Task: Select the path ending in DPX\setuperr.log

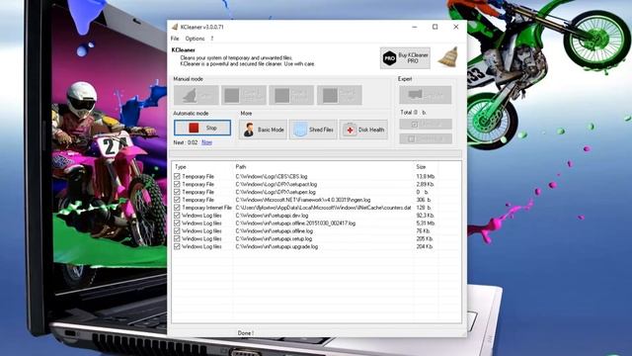Action: pos(276,192)
